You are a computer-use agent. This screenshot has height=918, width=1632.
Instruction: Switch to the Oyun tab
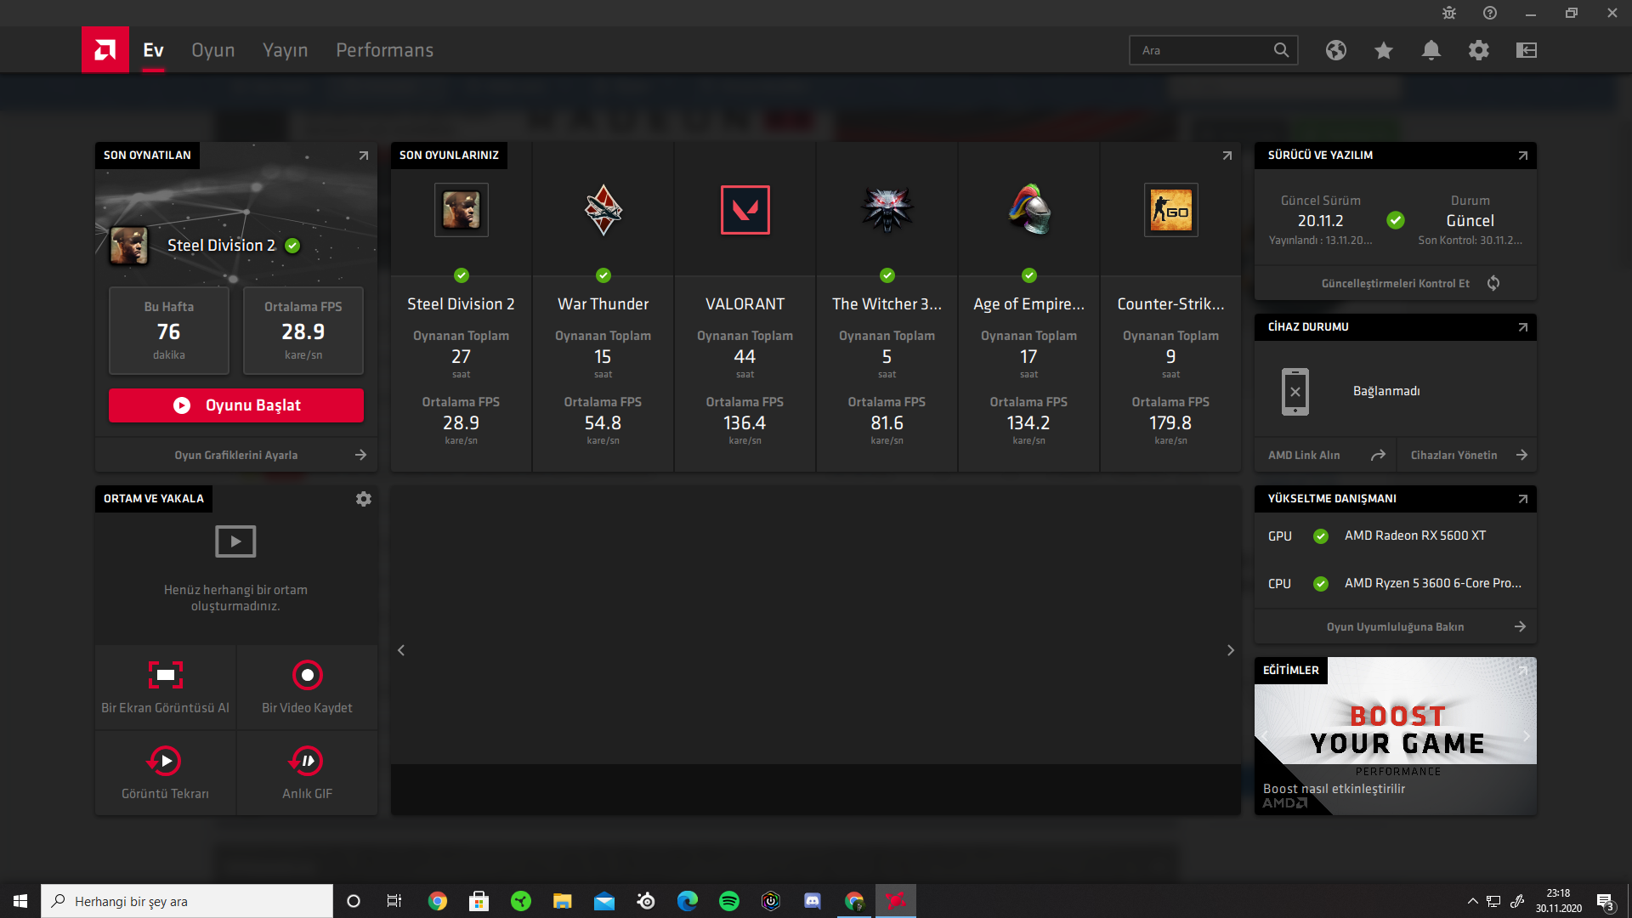coord(213,50)
